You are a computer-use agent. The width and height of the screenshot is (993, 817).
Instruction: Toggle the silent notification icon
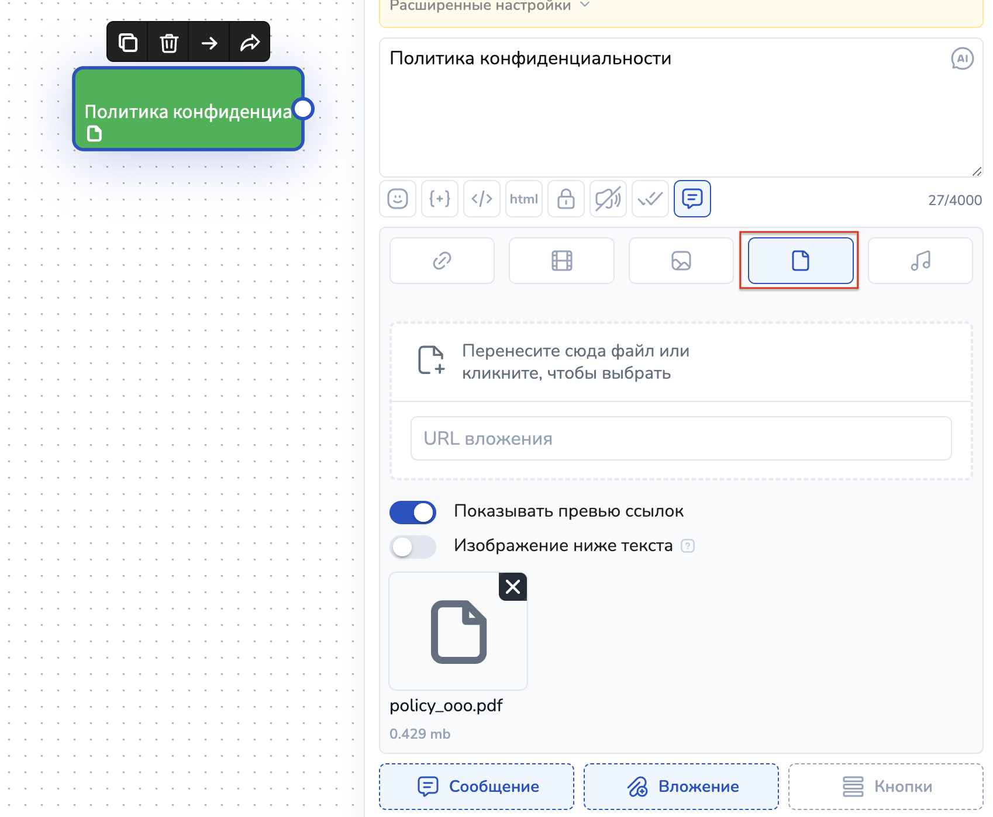(608, 199)
